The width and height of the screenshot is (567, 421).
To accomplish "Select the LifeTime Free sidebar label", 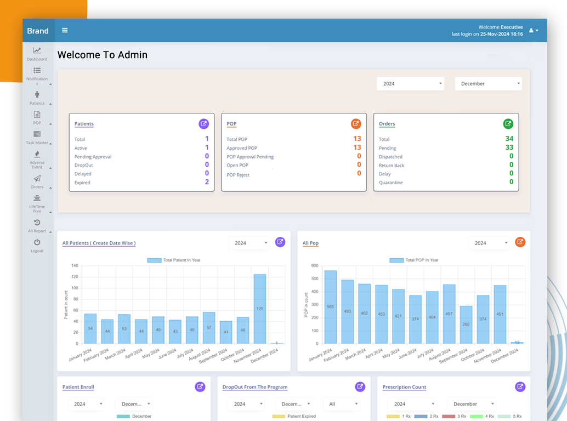I will coord(37,209).
